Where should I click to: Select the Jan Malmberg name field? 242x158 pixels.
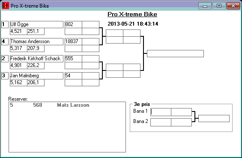(x=36, y=76)
